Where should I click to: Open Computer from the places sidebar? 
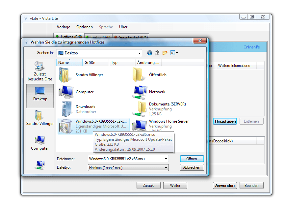coord(40,143)
